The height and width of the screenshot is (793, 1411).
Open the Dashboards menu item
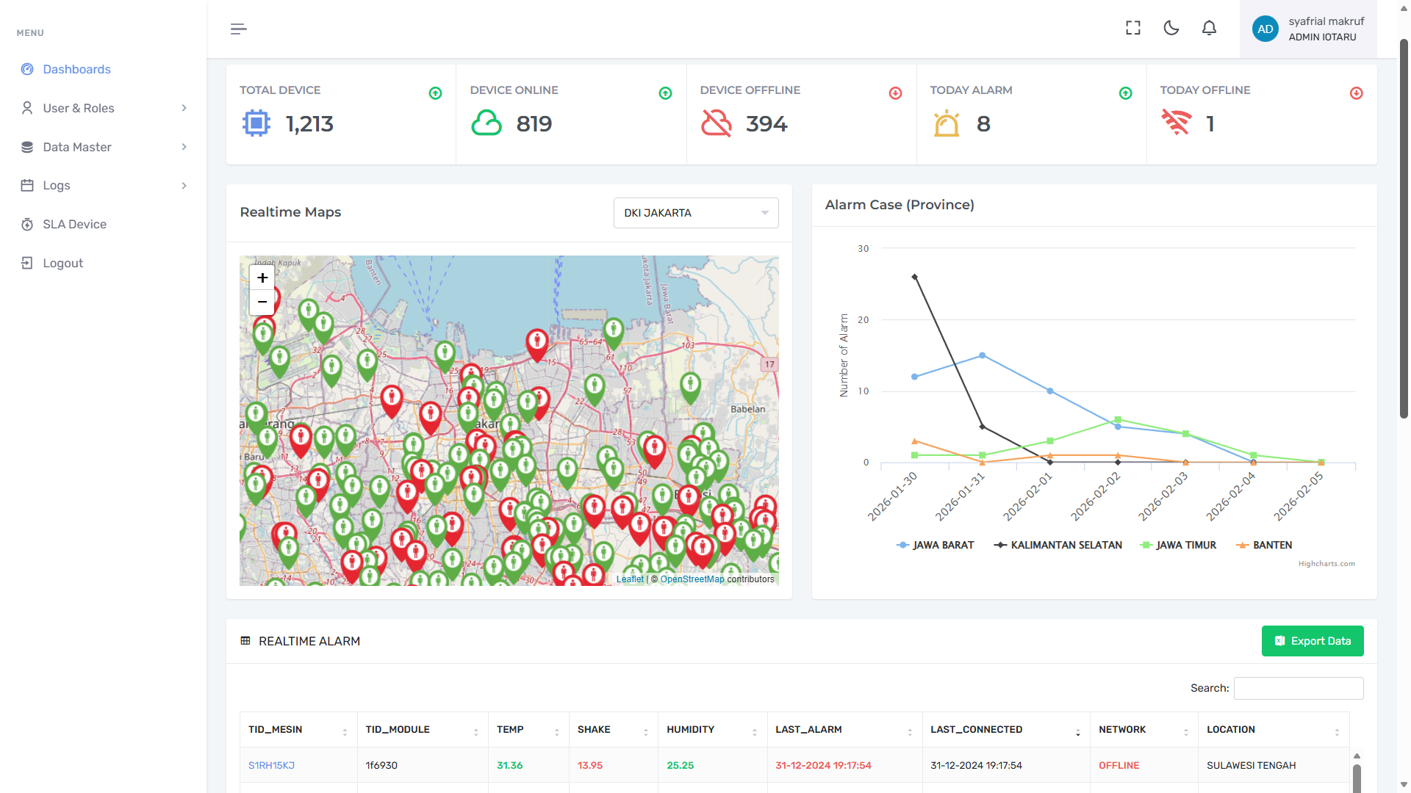(x=76, y=69)
